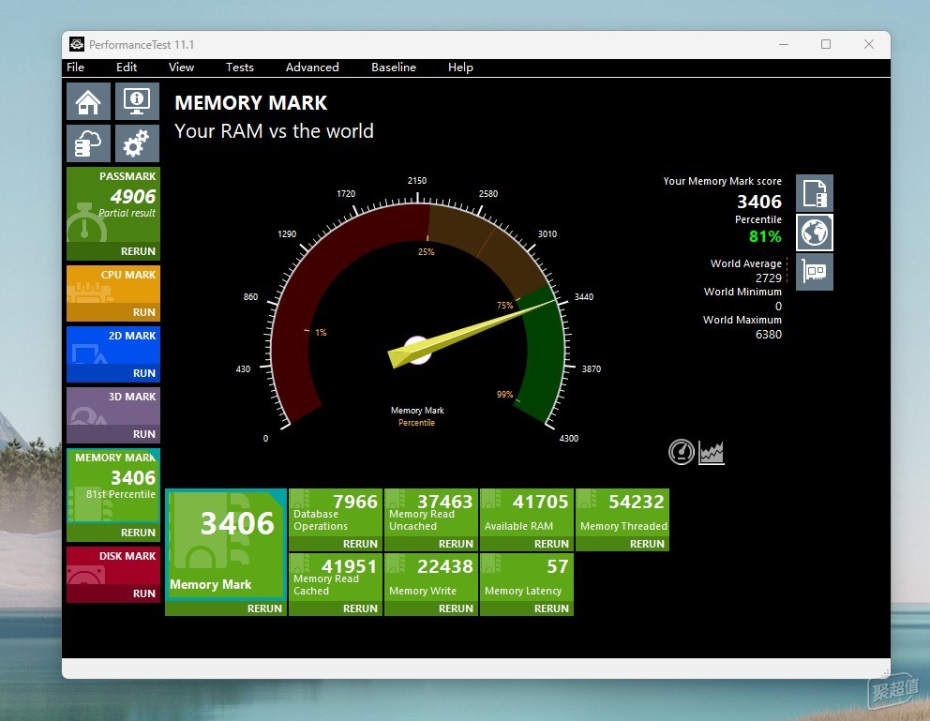930x721 pixels.
Task: Open the Baseline menu
Action: tap(393, 67)
